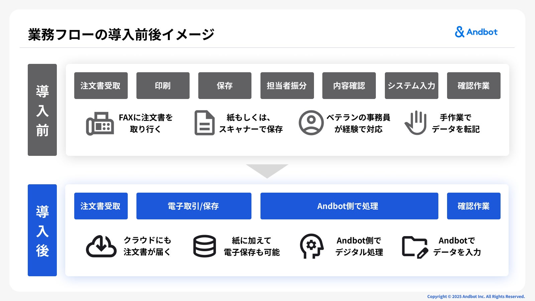The image size is (535, 301).
Task: Click the 業務フローの導入前後イメージ title
Action: (x=121, y=34)
